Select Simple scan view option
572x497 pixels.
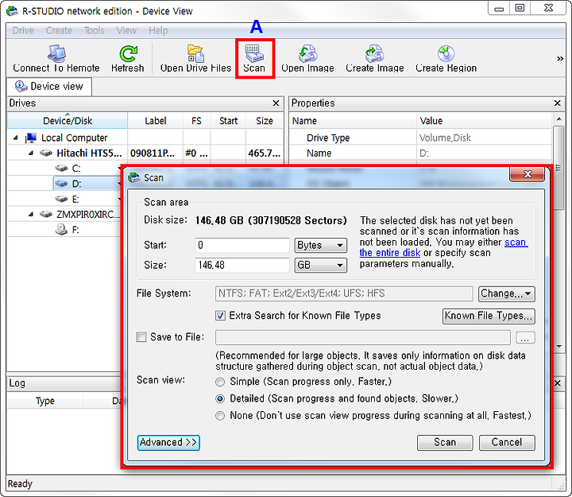[220, 382]
